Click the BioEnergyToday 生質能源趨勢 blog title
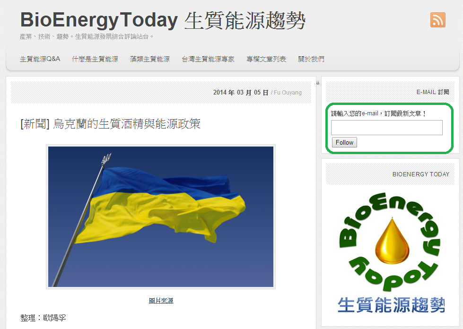The image size is (463, 329). [163, 20]
